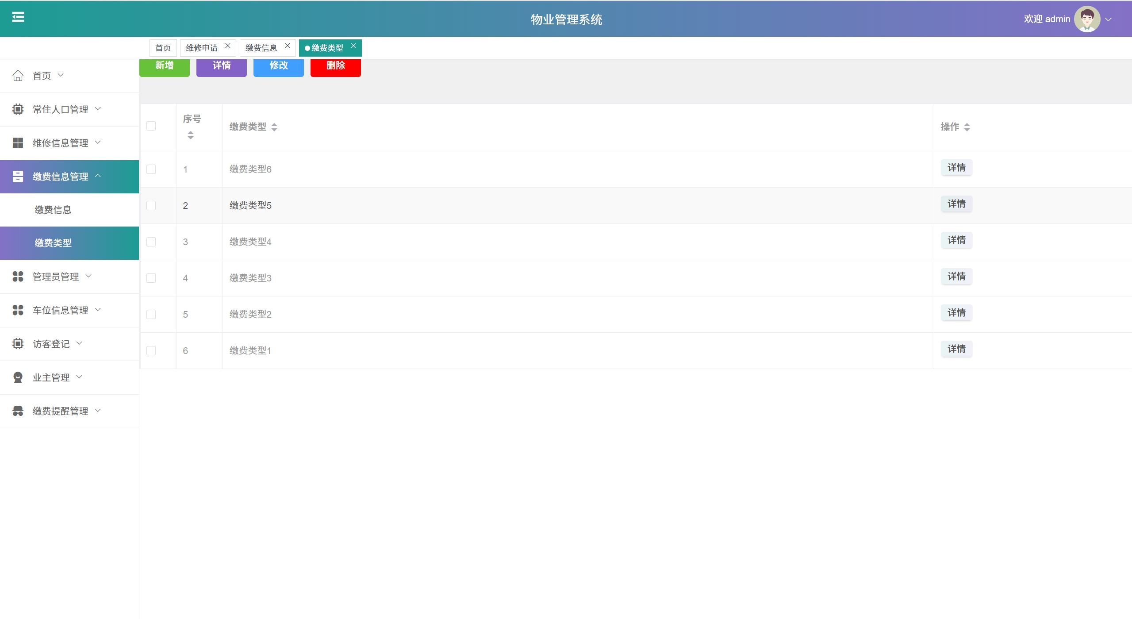The image size is (1132, 619).
Task: Open the 缴费信息 submenu item
Action: [53, 210]
